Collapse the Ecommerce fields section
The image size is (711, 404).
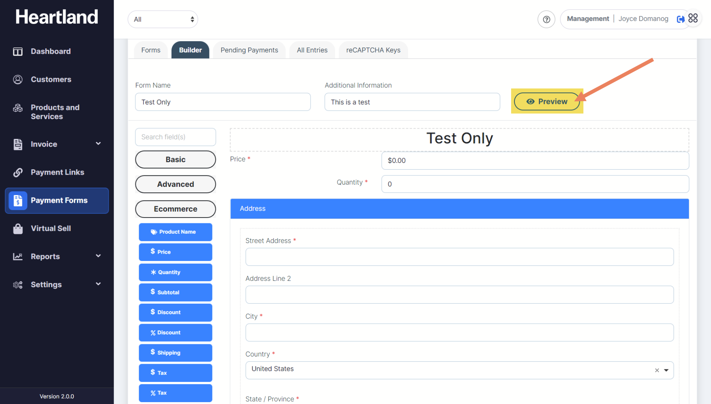(176, 209)
